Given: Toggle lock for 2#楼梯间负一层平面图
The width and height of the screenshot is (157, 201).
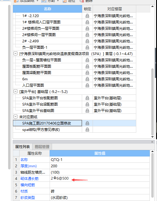Looking at the screenshot, I should (87, 29).
